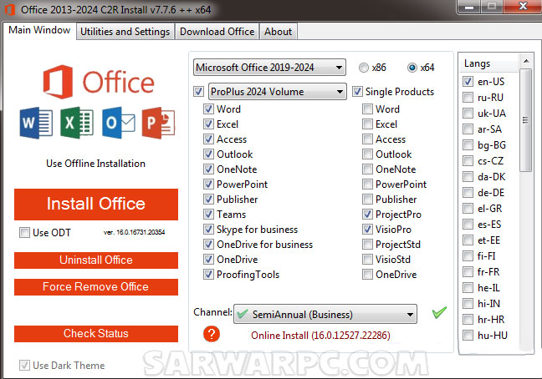Uncheck PowerPoint in the ProPlus list
Image resolution: width=542 pixels, height=379 pixels.
point(208,184)
